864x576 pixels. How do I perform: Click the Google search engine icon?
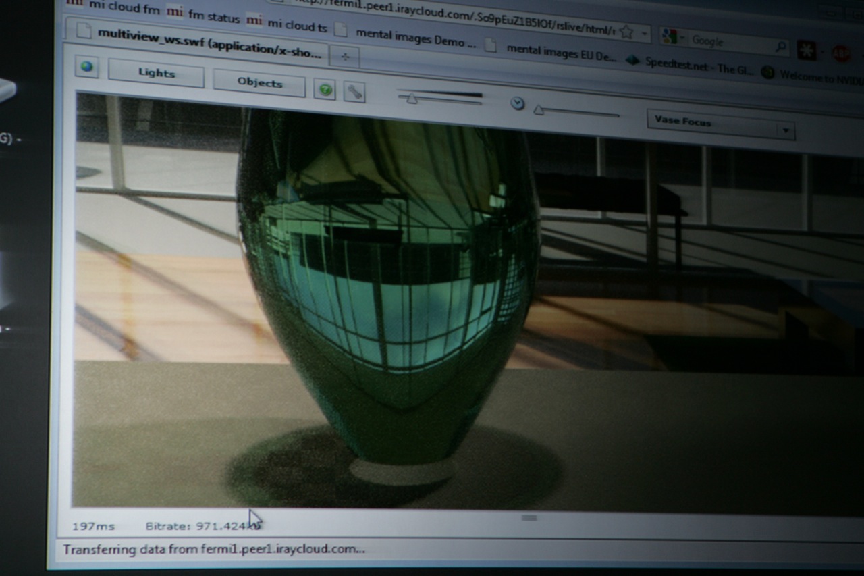pos(669,36)
